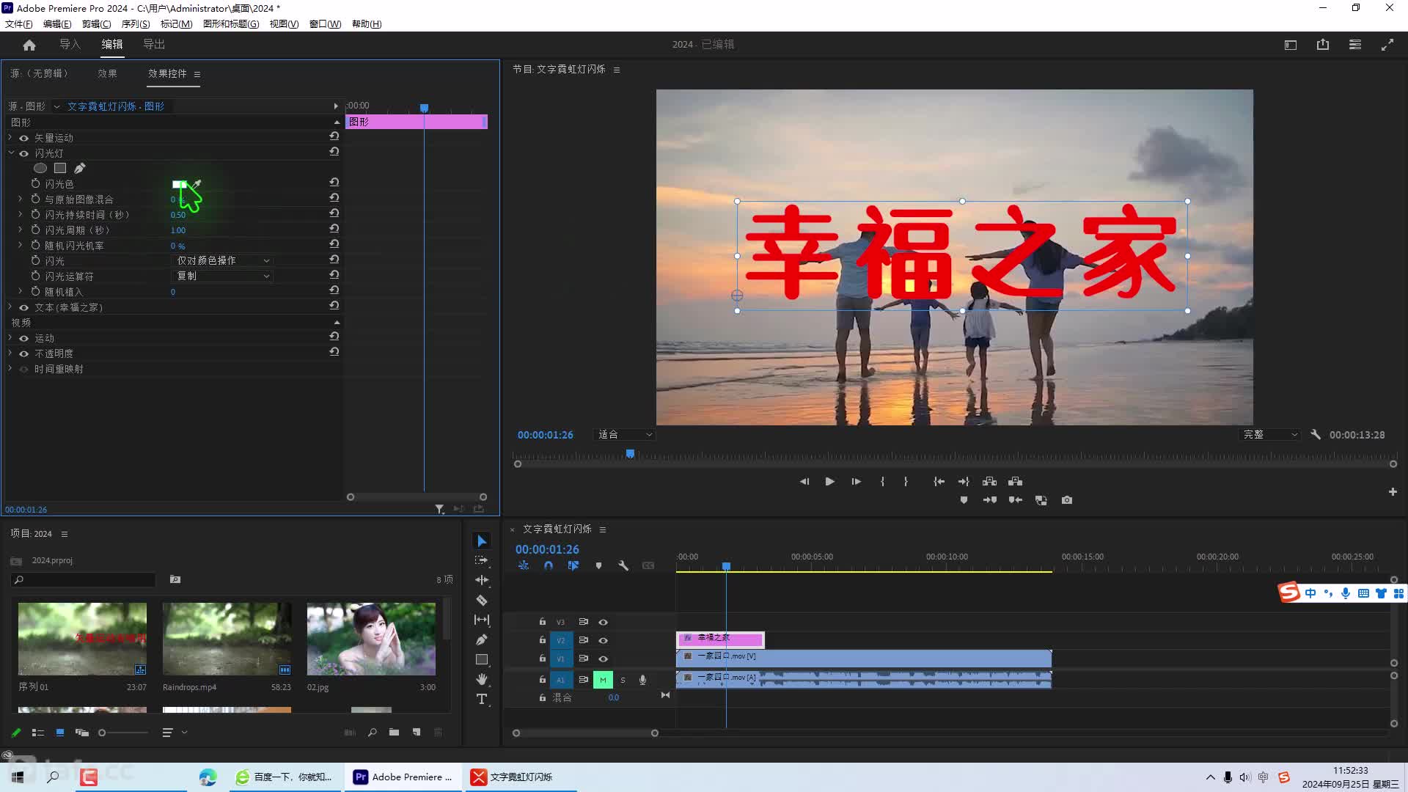Image resolution: width=1408 pixels, height=792 pixels.
Task: Toggle 闪光灯 effect on or off
Action: pyautogui.click(x=24, y=153)
